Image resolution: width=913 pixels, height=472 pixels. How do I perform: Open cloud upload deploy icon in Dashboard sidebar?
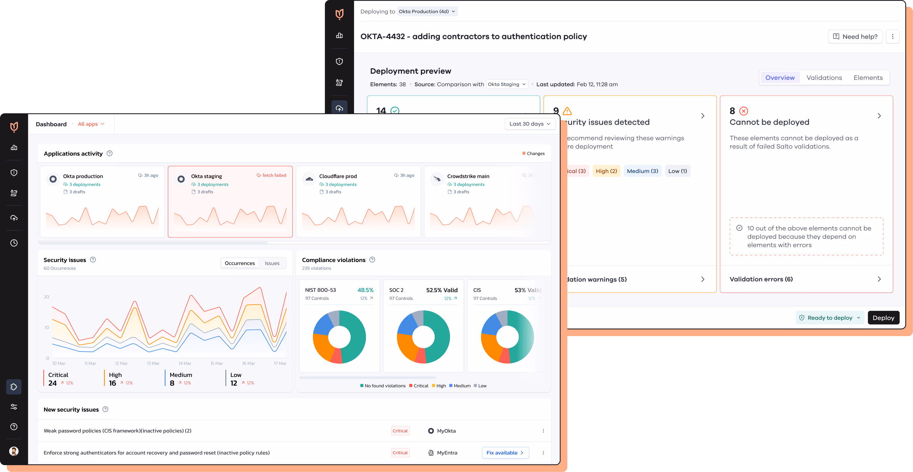point(14,218)
